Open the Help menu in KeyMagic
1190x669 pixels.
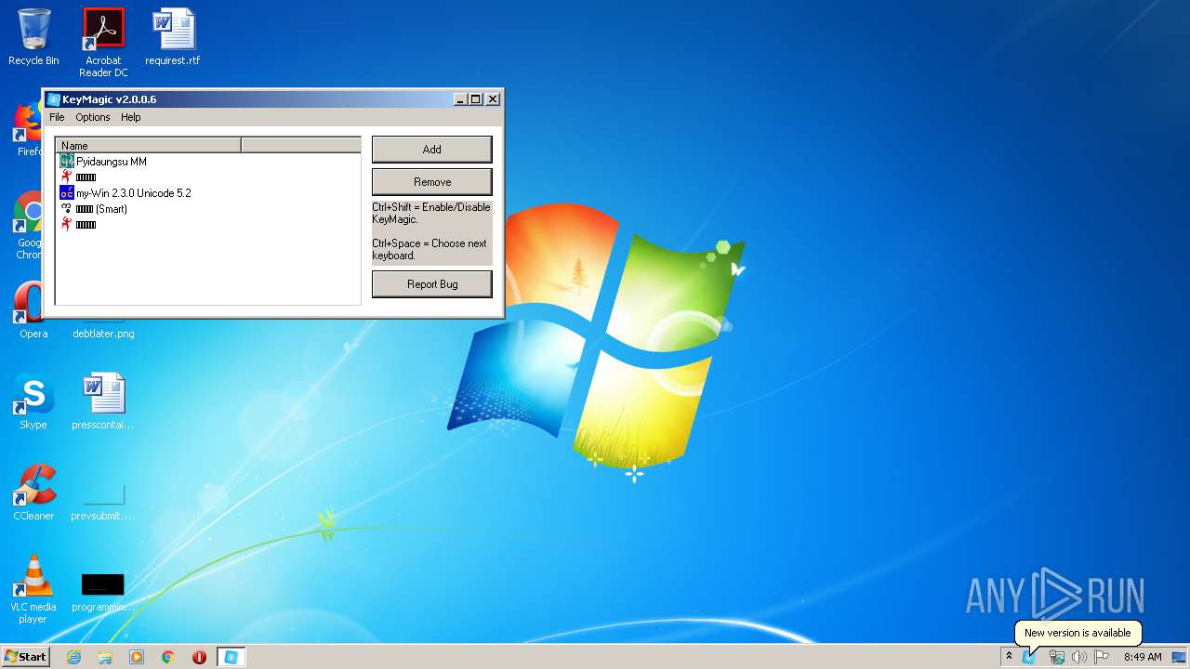131,117
